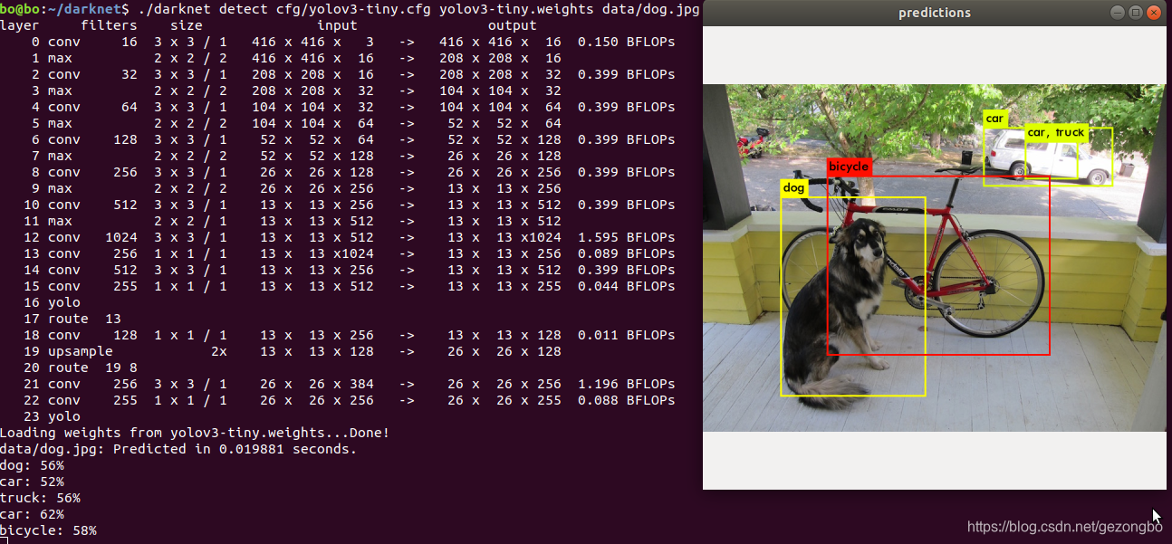Click the terminal prompt 'bo@bo:~/darknet$'
This screenshot has height=544, width=1172.
[65, 9]
